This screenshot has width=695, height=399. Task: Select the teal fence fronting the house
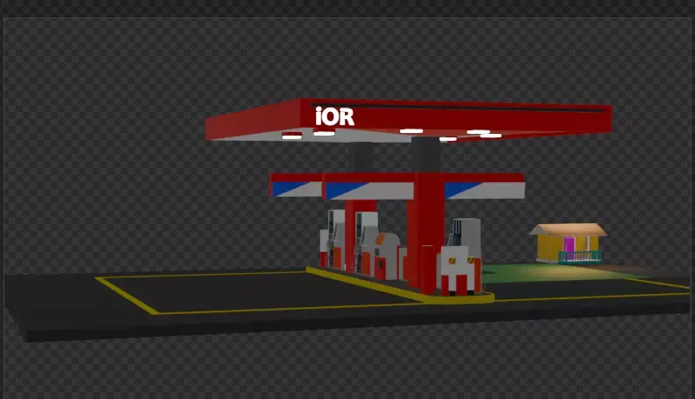click(579, 257)
